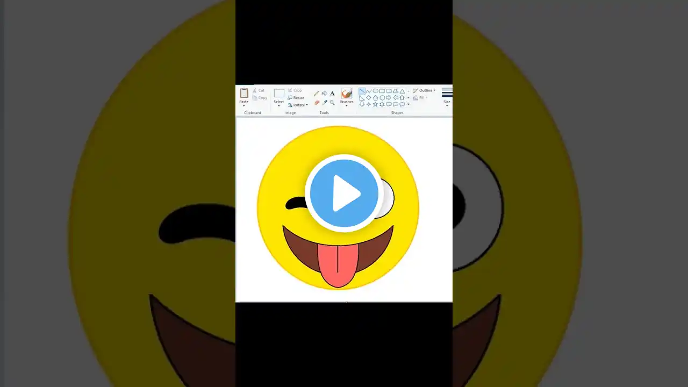Select the Eraser tool

pyautogui.click(x=317, y=102)
